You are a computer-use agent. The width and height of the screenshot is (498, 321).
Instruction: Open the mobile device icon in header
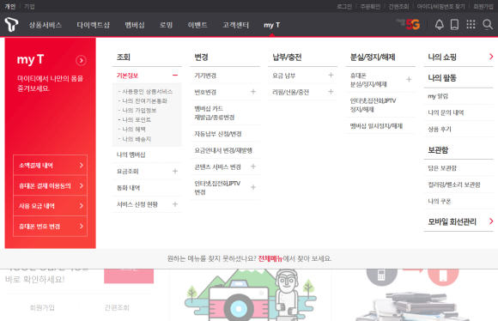coord(454,24)
